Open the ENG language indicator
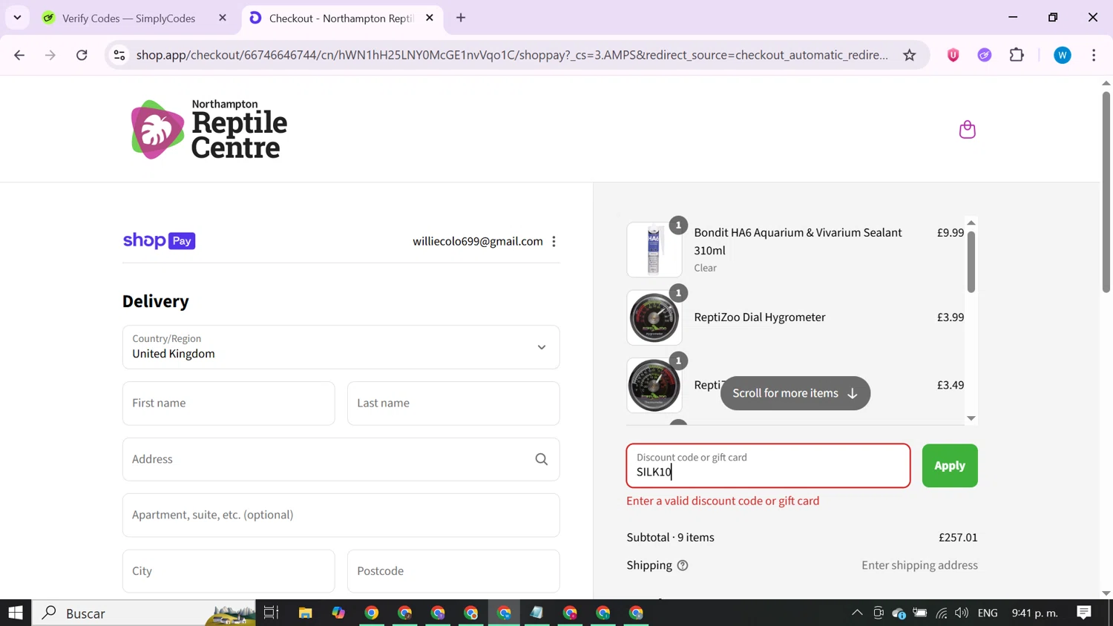1113x626 pixels. tap(988, 613)
